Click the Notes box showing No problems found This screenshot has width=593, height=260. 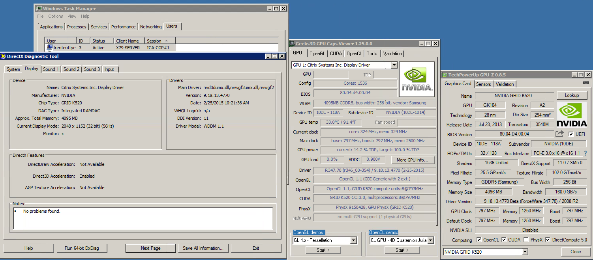pyautogui.click(x=143, y=218)
